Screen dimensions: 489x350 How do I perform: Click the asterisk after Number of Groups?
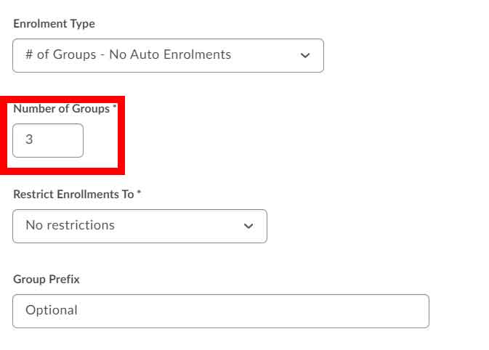click(115, 107)
